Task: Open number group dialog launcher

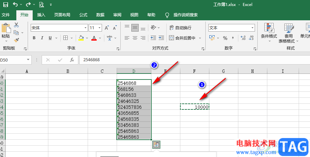Action: 255,49
